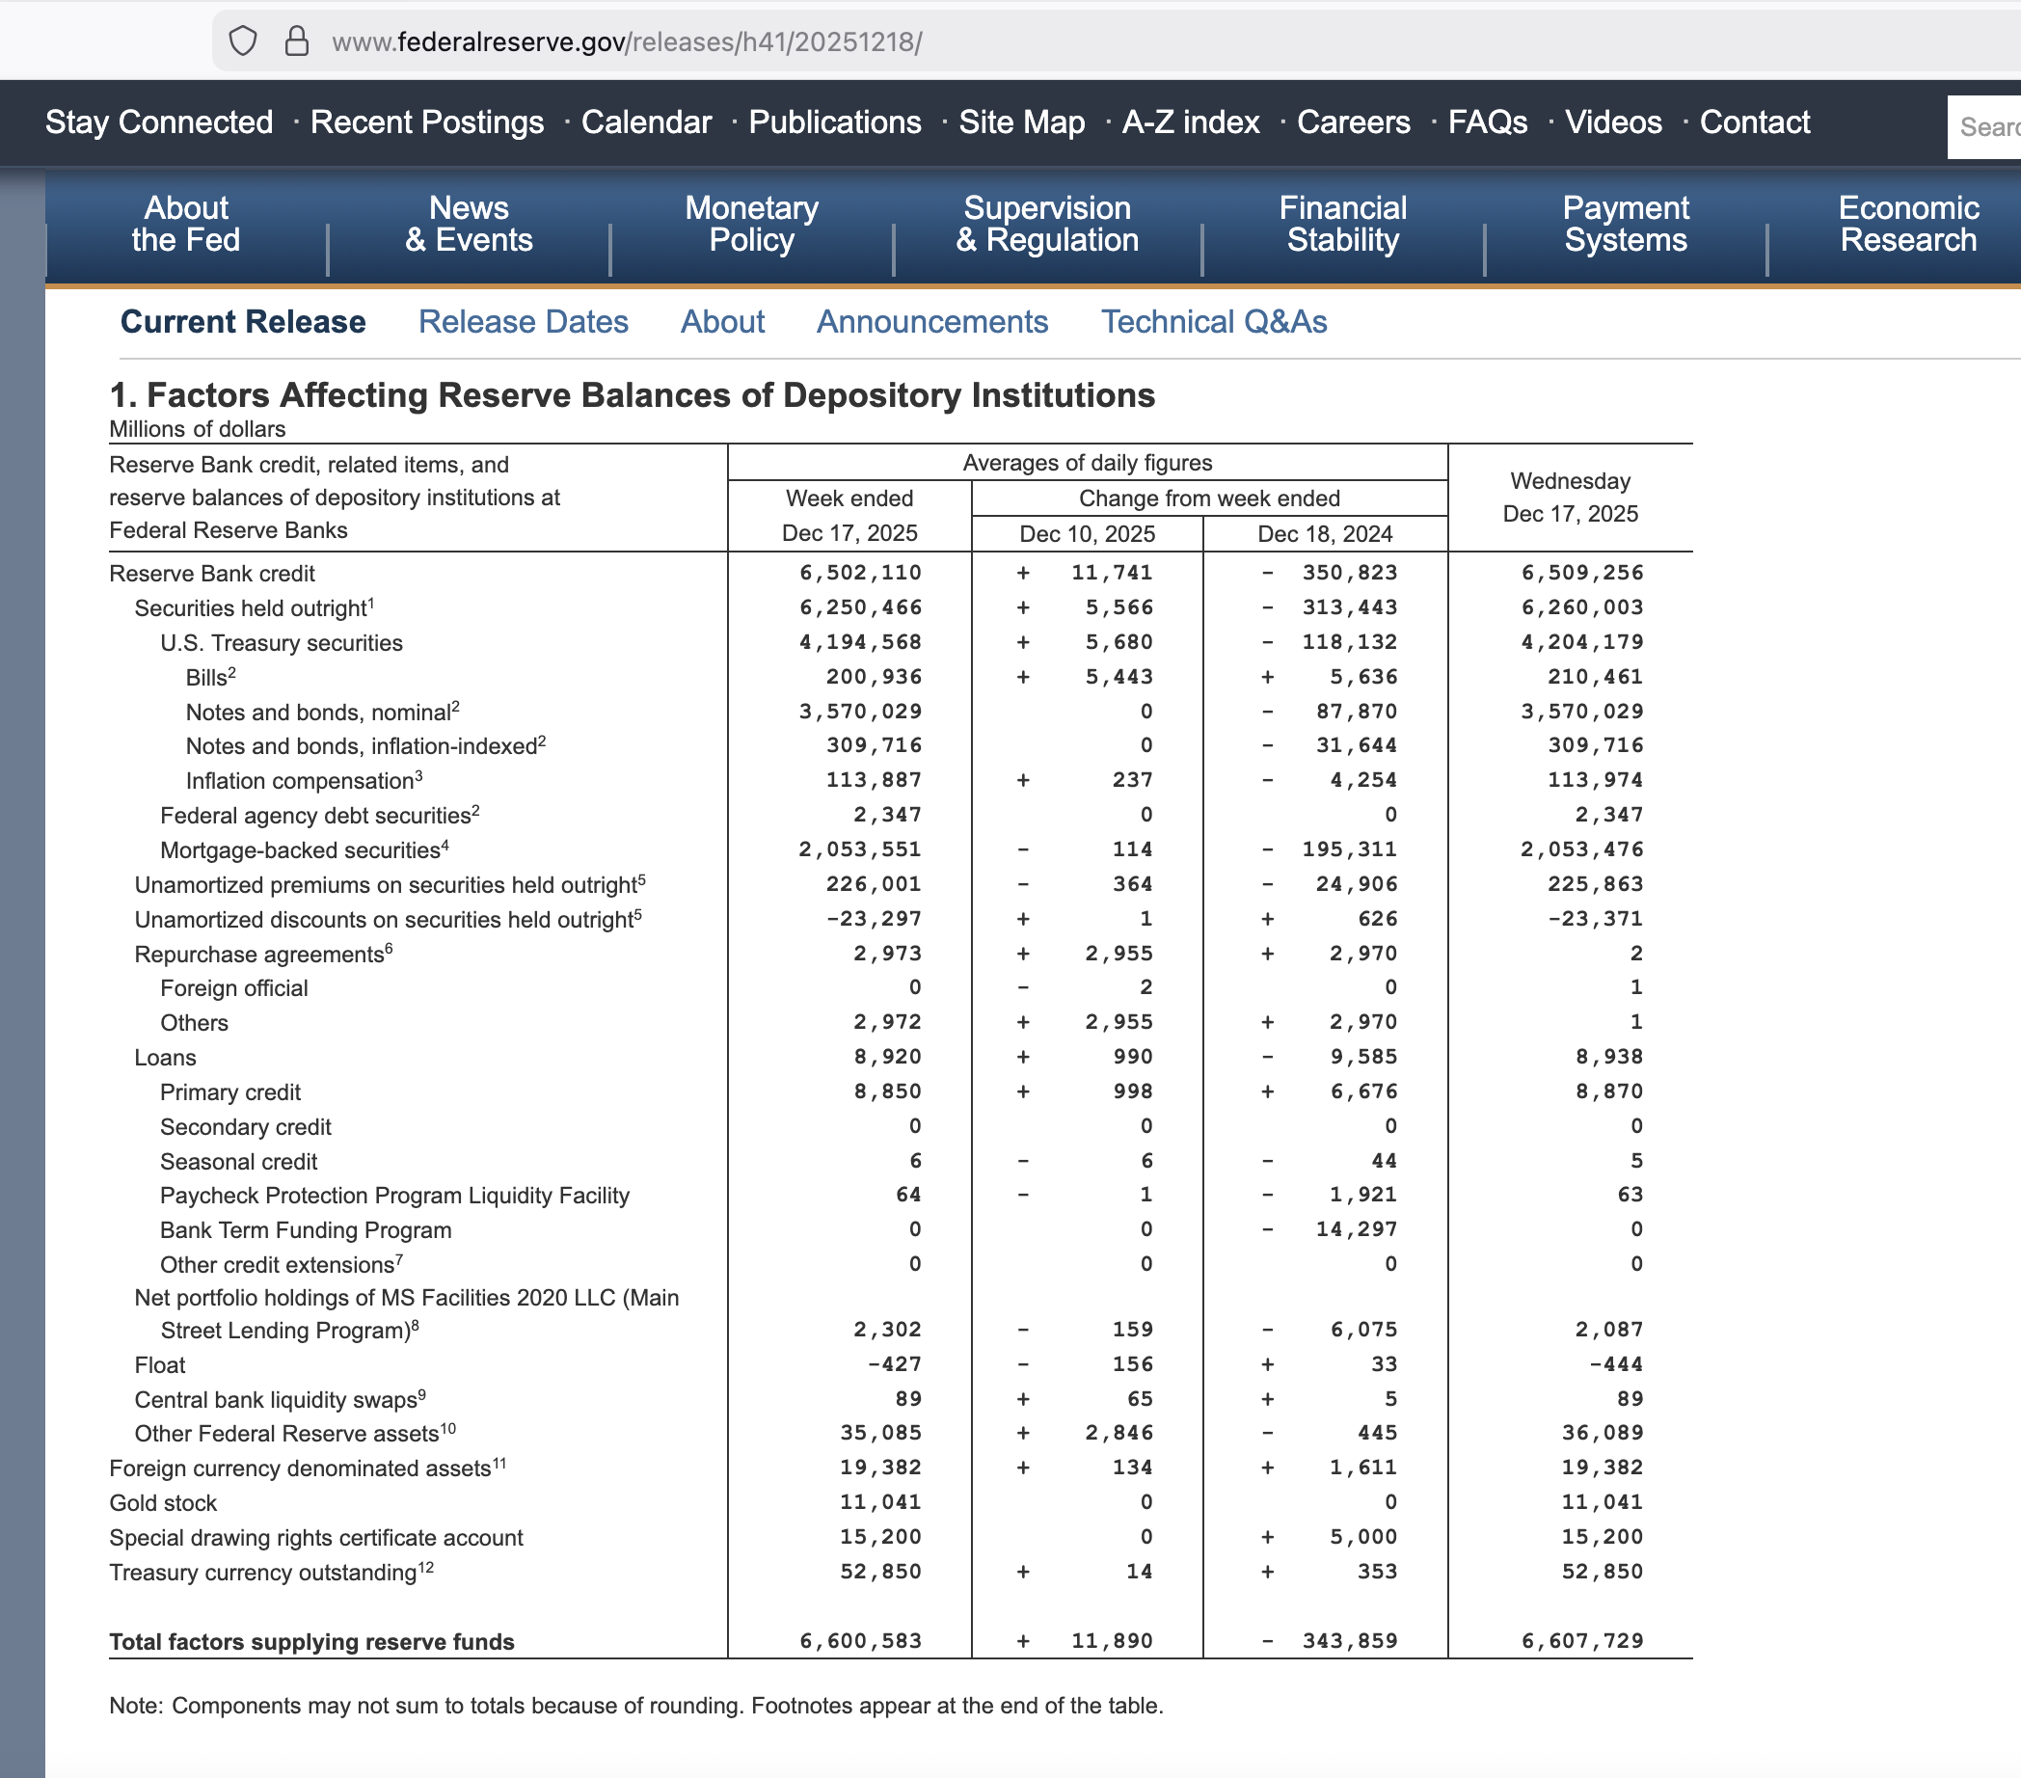2021x1778 pixels.
Task: Select the Current Release tab
Action: coord(242,322)
